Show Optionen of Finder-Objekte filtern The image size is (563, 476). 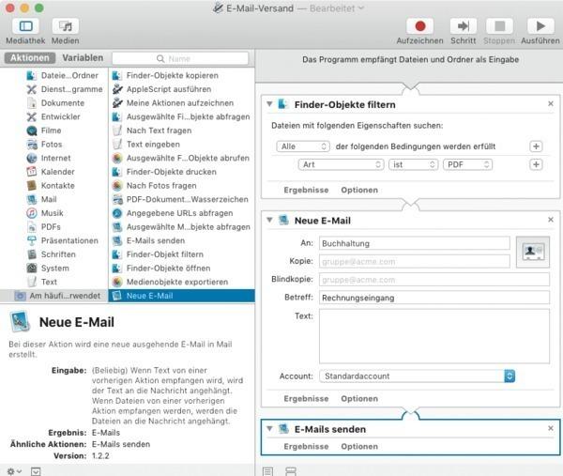coord(359,190)
